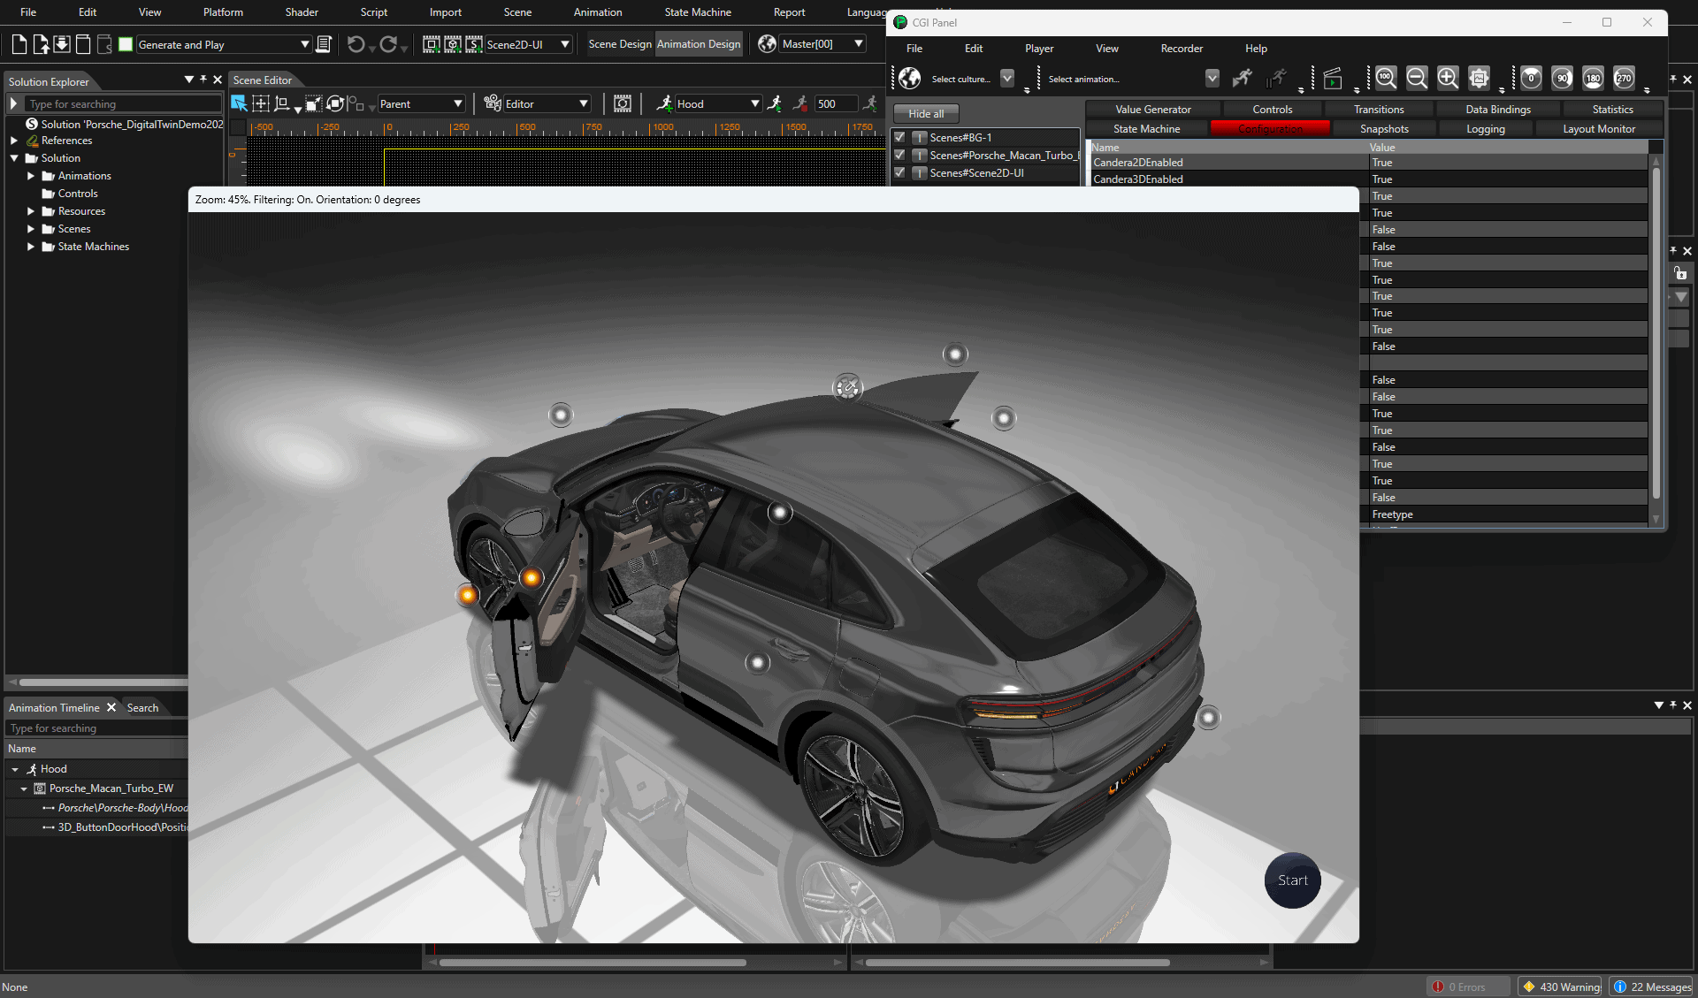Rotate view to 0 degrees in CGI Panel

pos(1532,79)
